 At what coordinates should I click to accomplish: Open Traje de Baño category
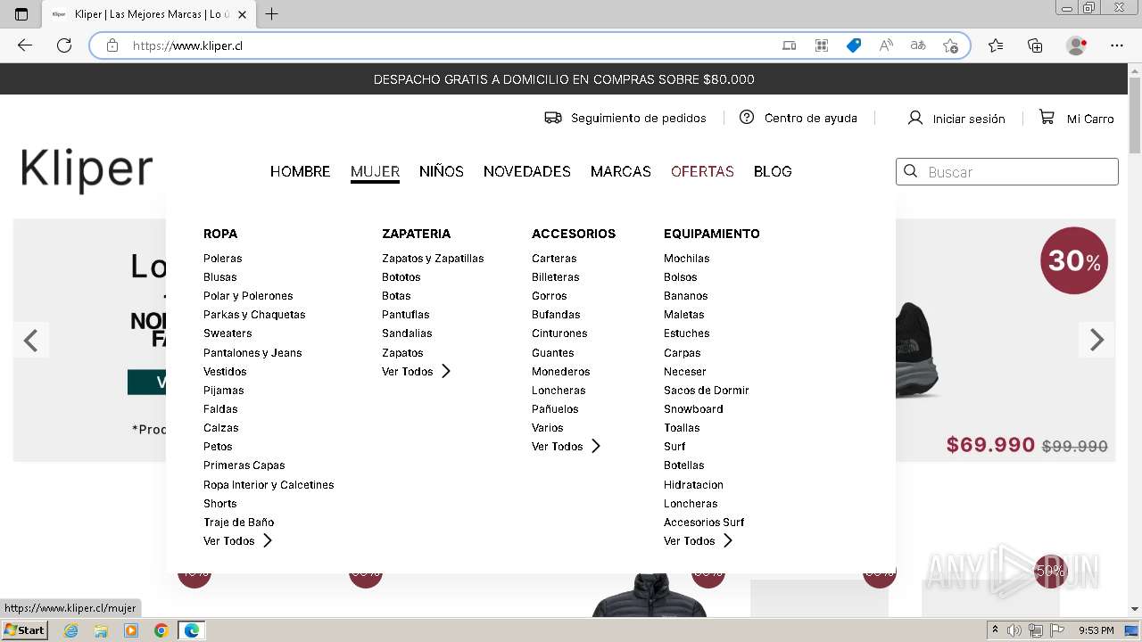239,523
